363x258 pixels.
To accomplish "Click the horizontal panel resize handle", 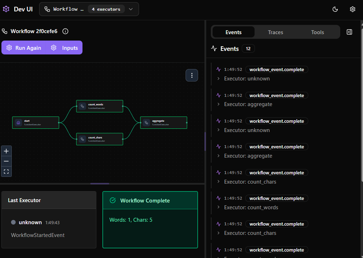I will tap(100, 184).
